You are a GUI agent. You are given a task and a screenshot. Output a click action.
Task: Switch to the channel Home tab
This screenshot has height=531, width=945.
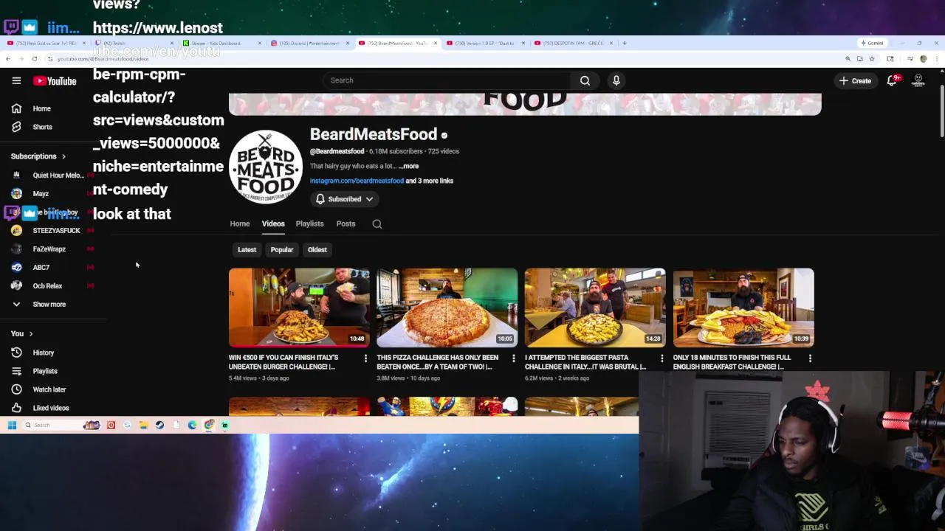[239, 223]
